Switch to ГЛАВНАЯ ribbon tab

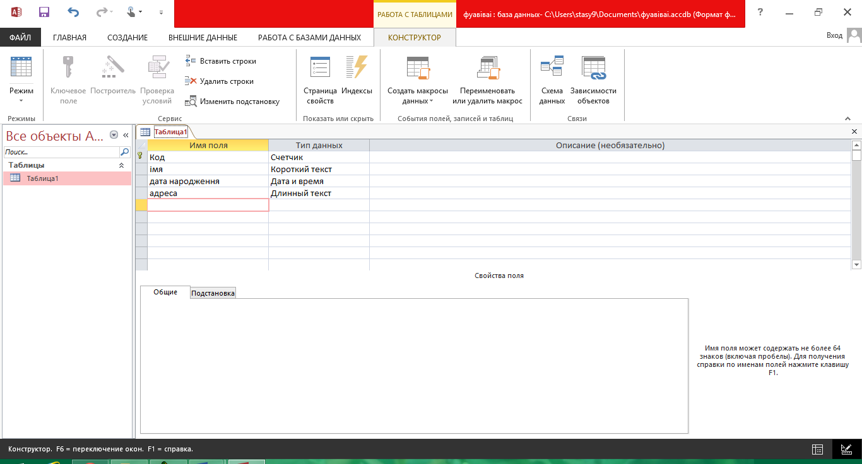pos(69,37)
